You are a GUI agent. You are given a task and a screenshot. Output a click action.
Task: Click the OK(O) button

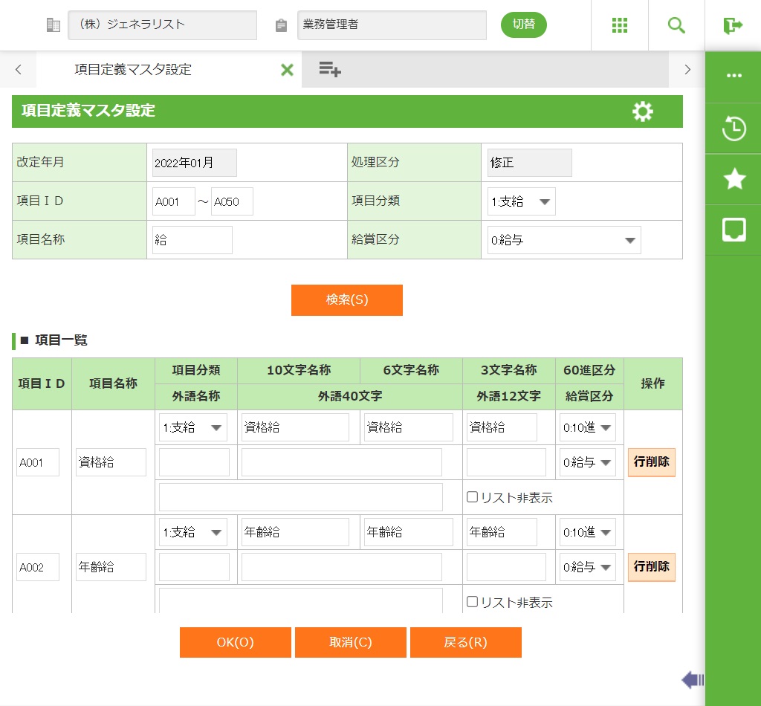(235, 642)
